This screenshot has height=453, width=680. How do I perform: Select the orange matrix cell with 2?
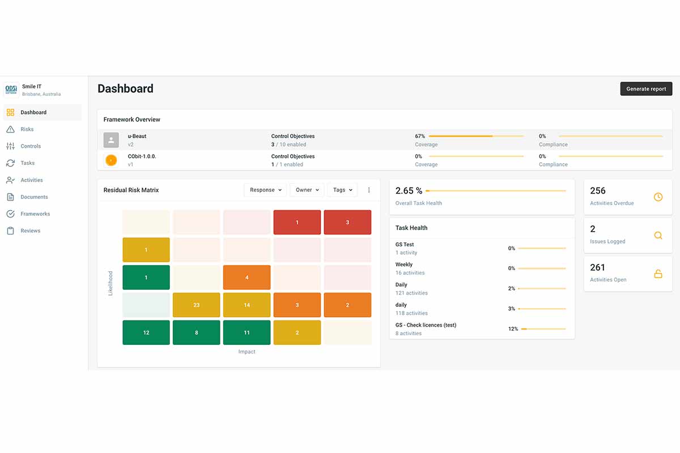pyautogui.click(x=347, y=305)
